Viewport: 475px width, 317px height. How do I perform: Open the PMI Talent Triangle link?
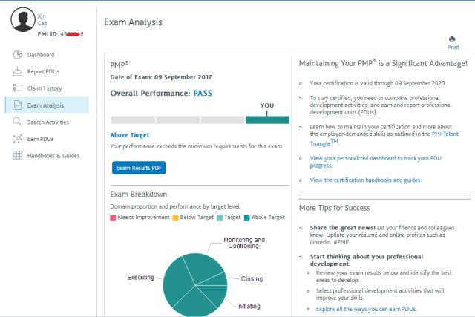[x=445, y=134]
